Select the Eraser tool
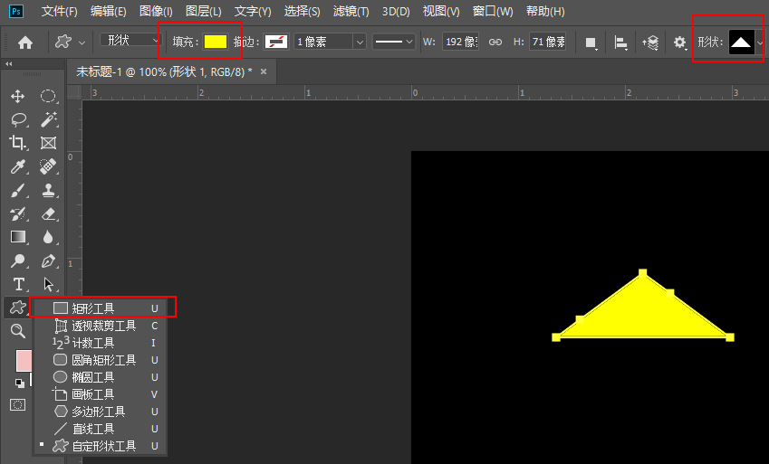 click(48, 213)
